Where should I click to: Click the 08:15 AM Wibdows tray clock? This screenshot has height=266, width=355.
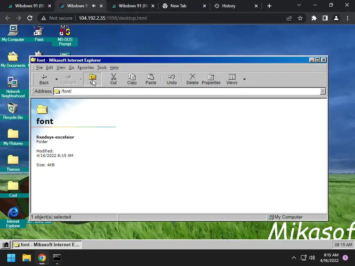343,245
